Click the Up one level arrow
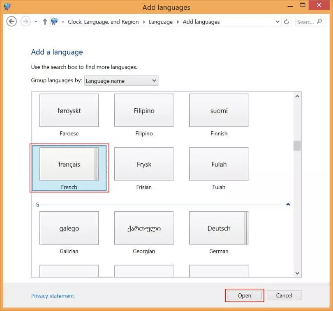 pos(45,22)
